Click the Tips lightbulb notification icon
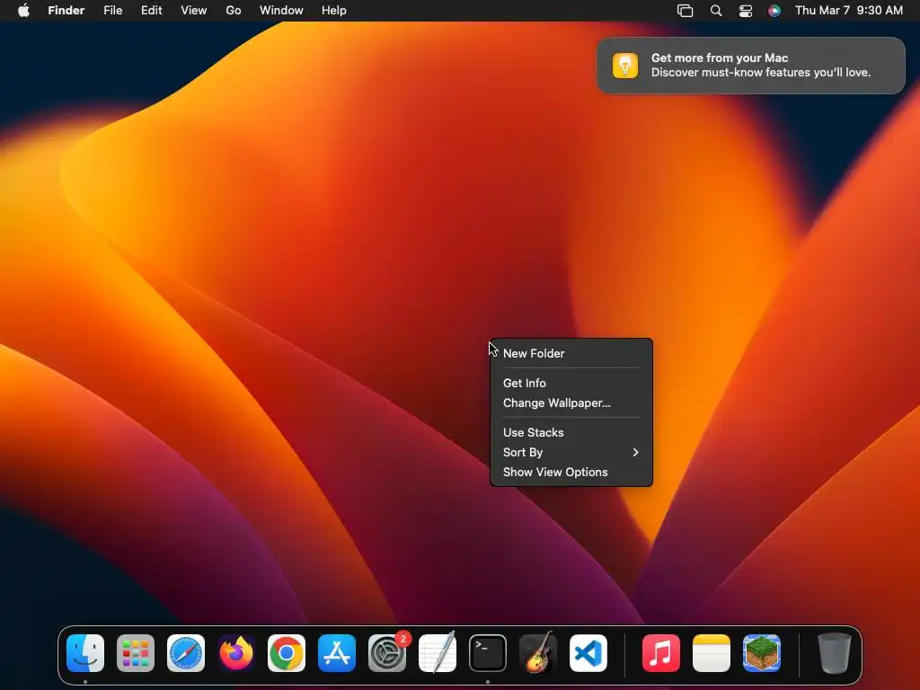 pos(625,65)
